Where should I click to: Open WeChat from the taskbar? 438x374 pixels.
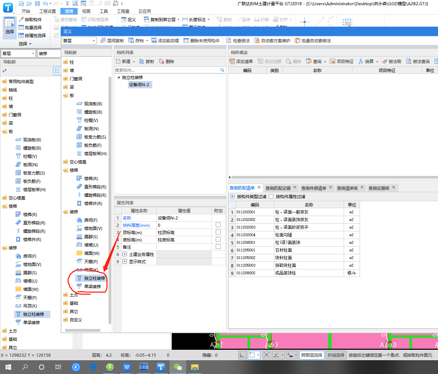(178, 367)
